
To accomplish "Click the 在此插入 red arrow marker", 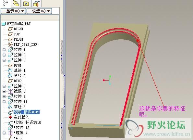I will pyautogui.click(x=10, y=117).
